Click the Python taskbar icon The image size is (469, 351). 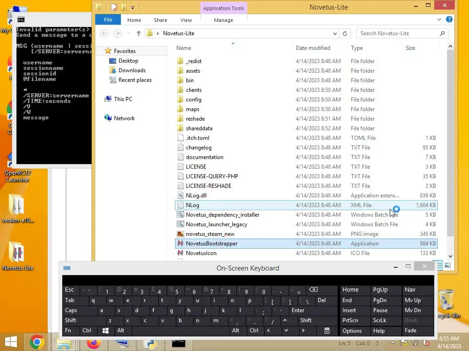pyautogui.click(x=150, y=344)
